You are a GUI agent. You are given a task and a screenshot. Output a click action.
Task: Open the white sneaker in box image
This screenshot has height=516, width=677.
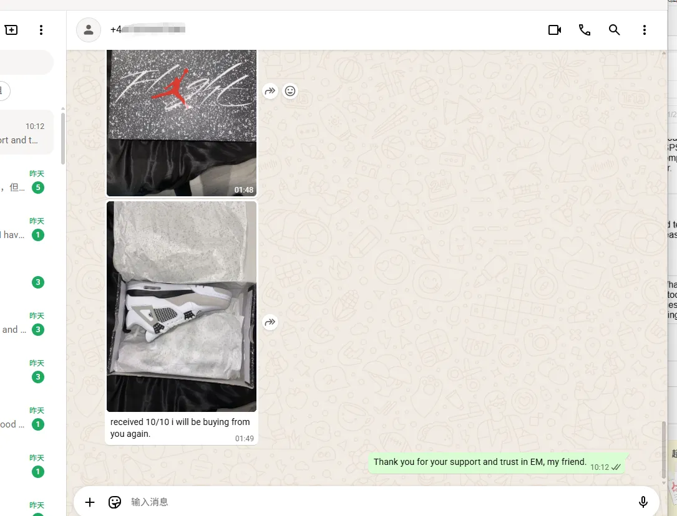[182, 306]
